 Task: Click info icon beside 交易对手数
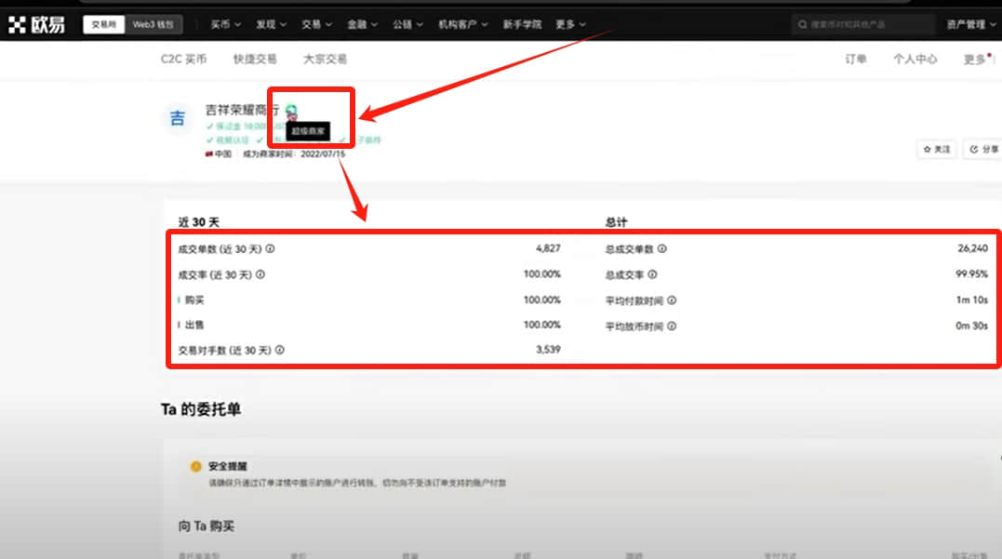280,350
